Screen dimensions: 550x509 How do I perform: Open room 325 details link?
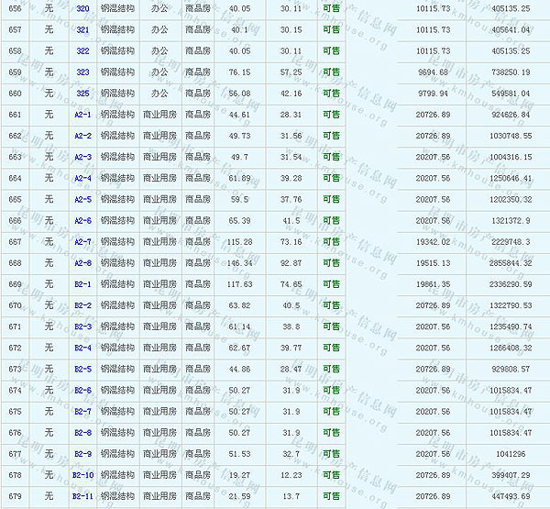82,93
